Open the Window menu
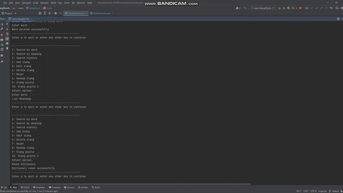The height and width of the screenshot is (193, 343). pos(81,3)
